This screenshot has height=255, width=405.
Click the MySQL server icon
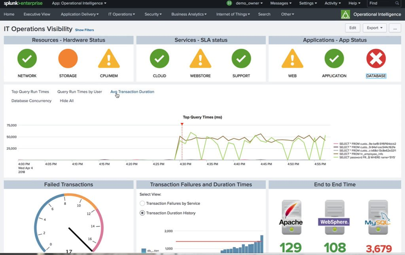click(x=378, y=217)
